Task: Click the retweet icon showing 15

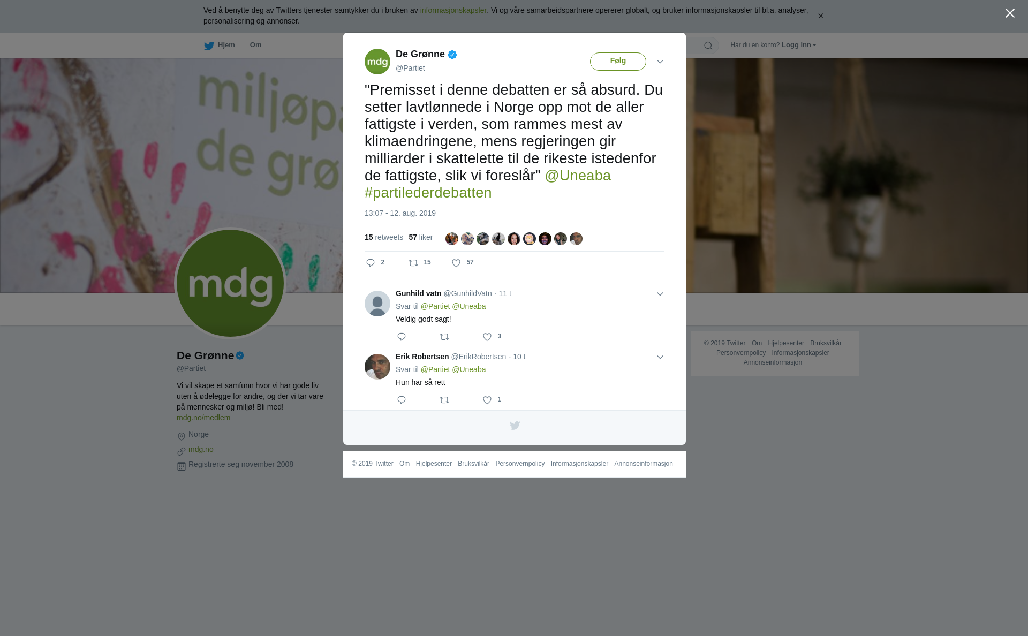Action: point(413,263)
